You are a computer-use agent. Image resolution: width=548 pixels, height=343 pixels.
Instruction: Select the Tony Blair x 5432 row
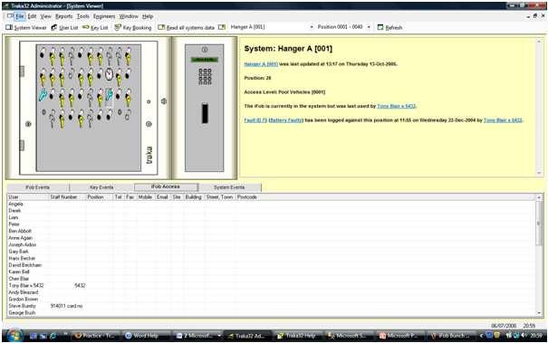[x=271, y=286]
